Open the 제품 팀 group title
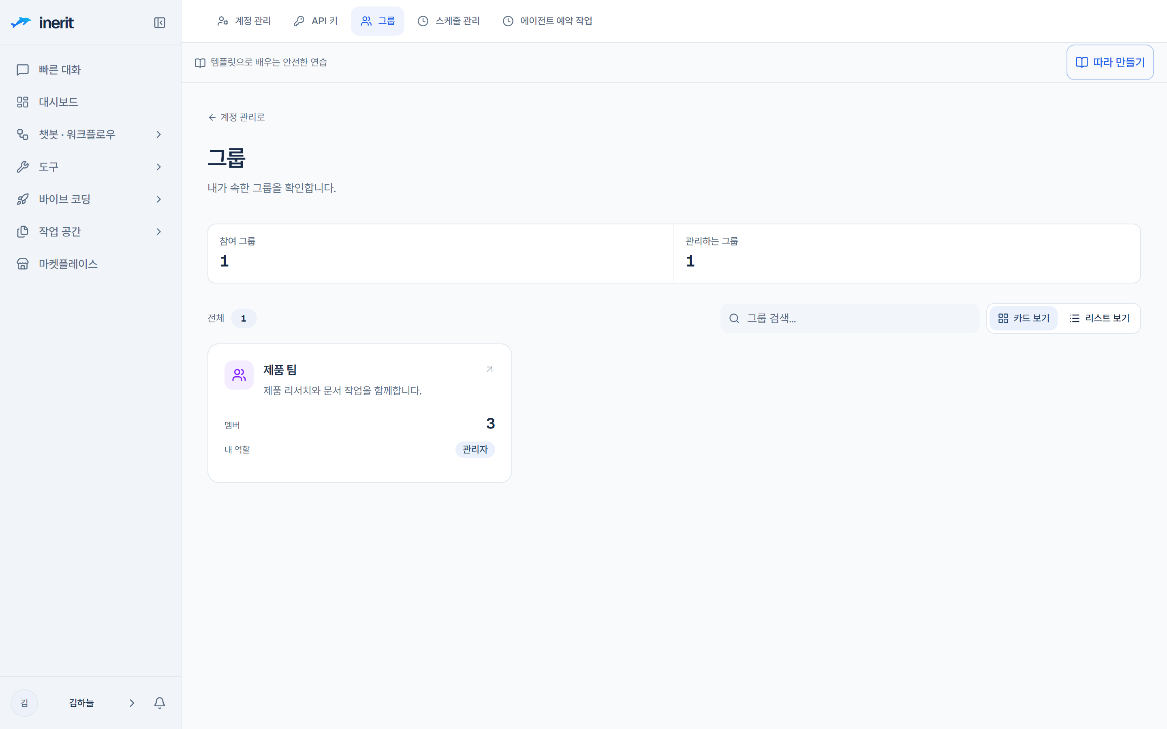 280,370
